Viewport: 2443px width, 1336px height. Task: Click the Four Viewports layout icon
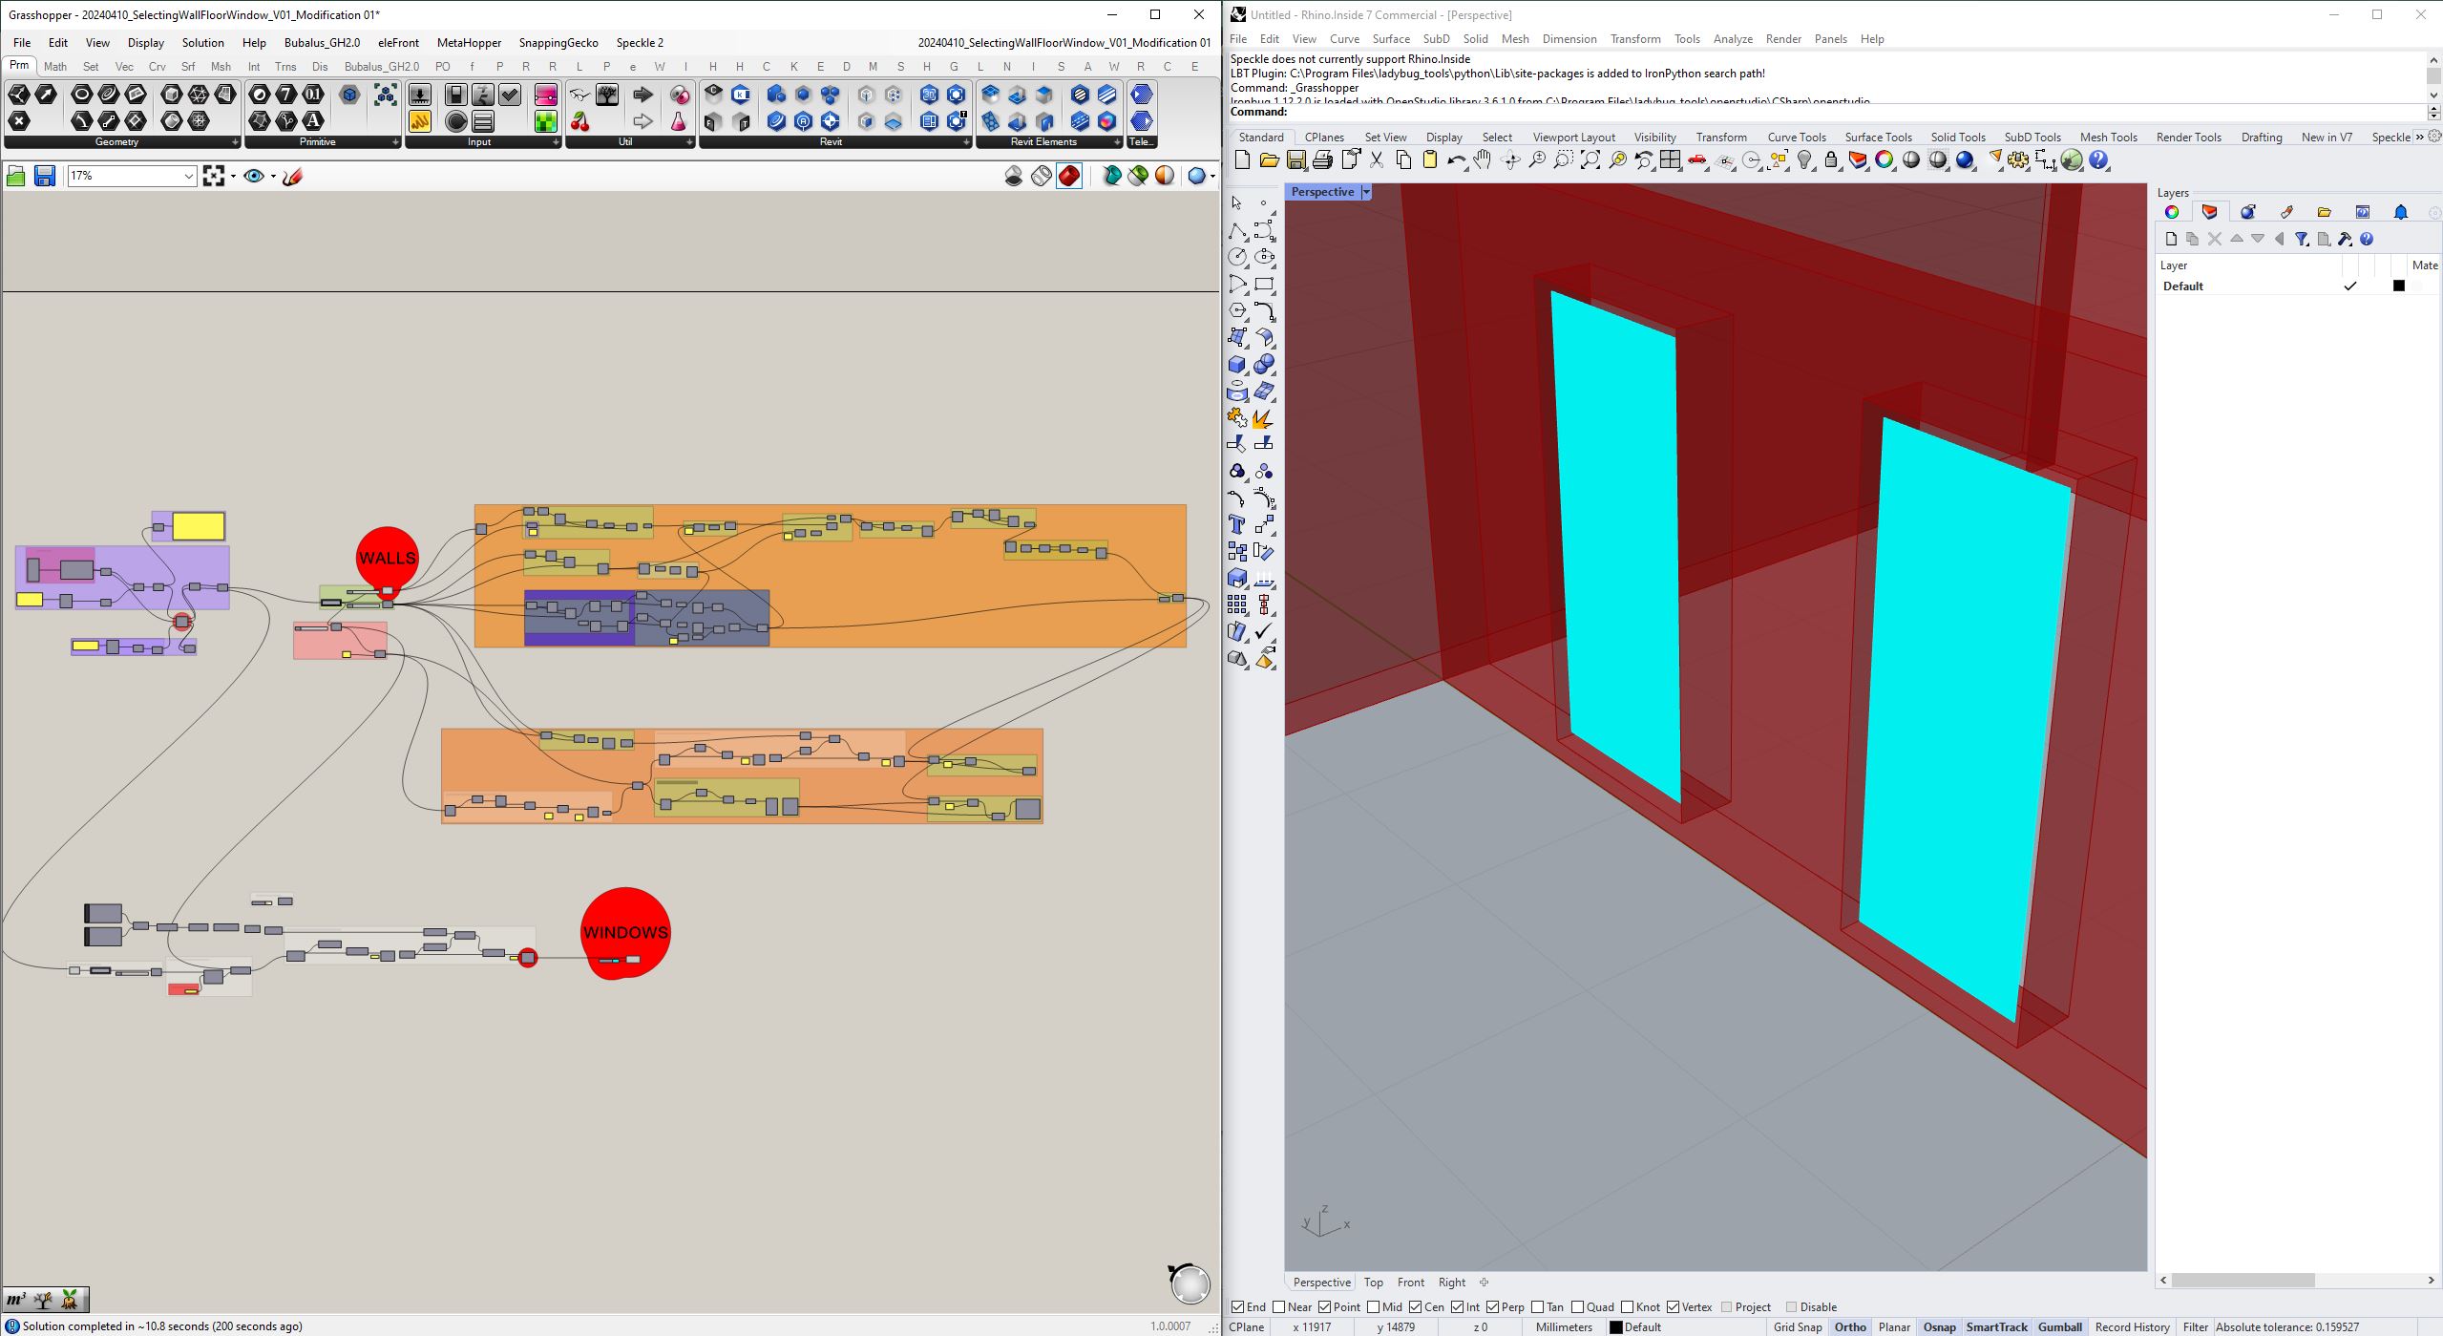click(1671, 160)
